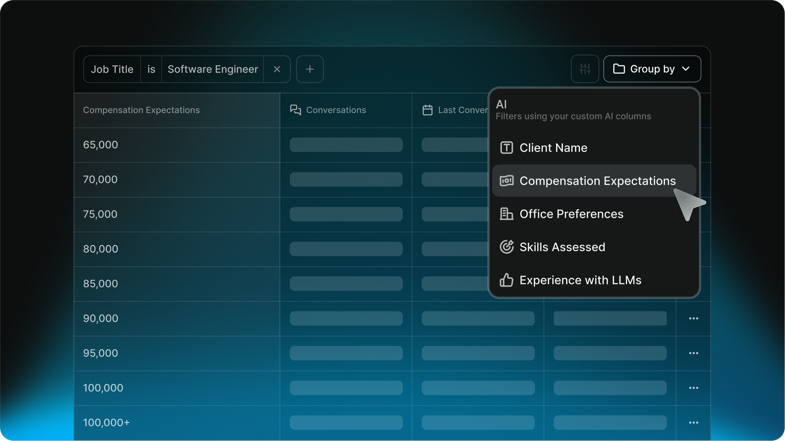Click the filter sliders icon button
The image size is (785, 441).
tap(585, 69)
